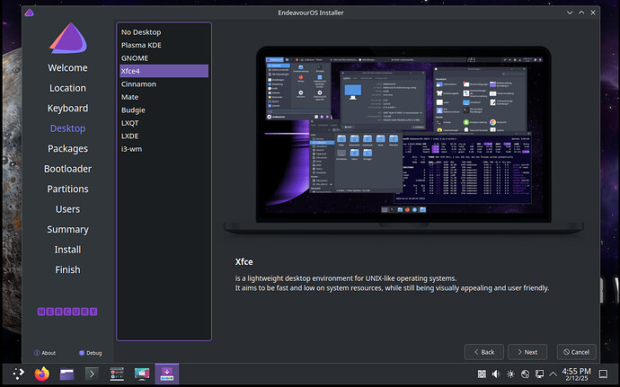
Task: Select Plasma KDE desktop
Action: (x=164, y=45)
